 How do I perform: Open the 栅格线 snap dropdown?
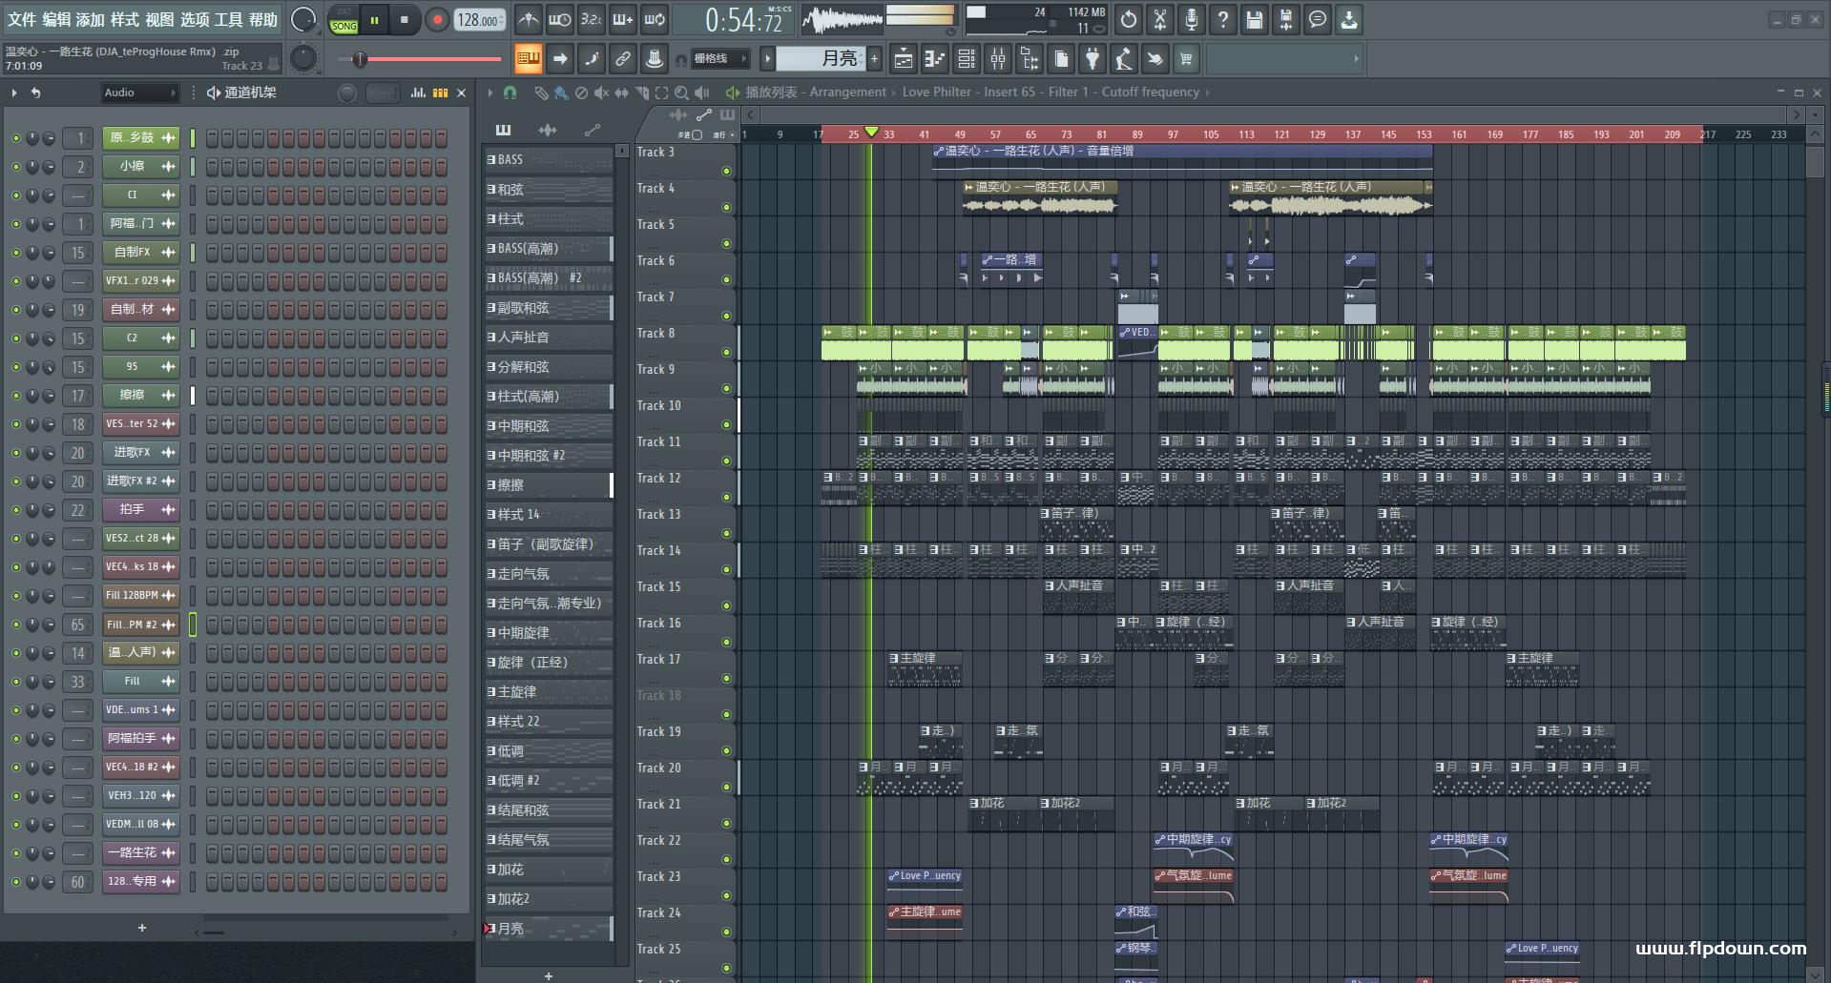click(x=721, y=59)
